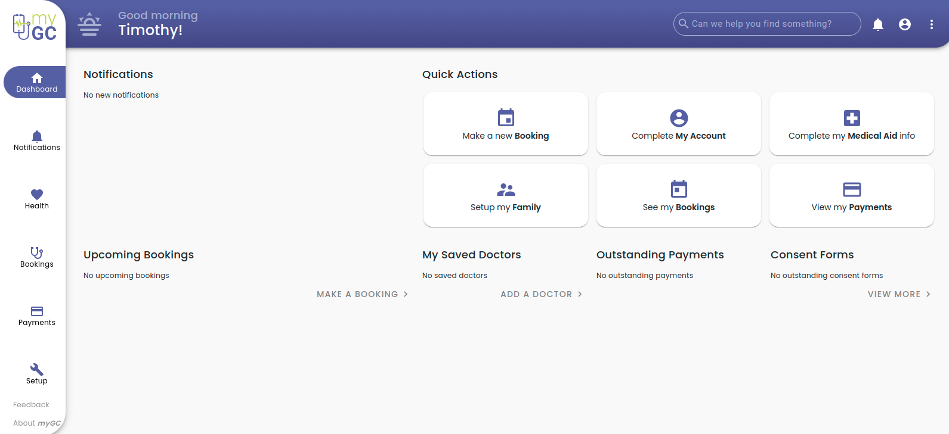Open the three-dot more options menu
The width and height of the screenshot is (949, 434).
[x=932, y=24]
